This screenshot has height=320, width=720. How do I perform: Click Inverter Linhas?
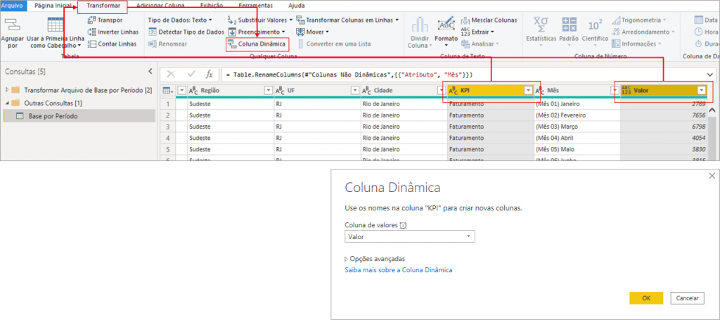point(112,32)
